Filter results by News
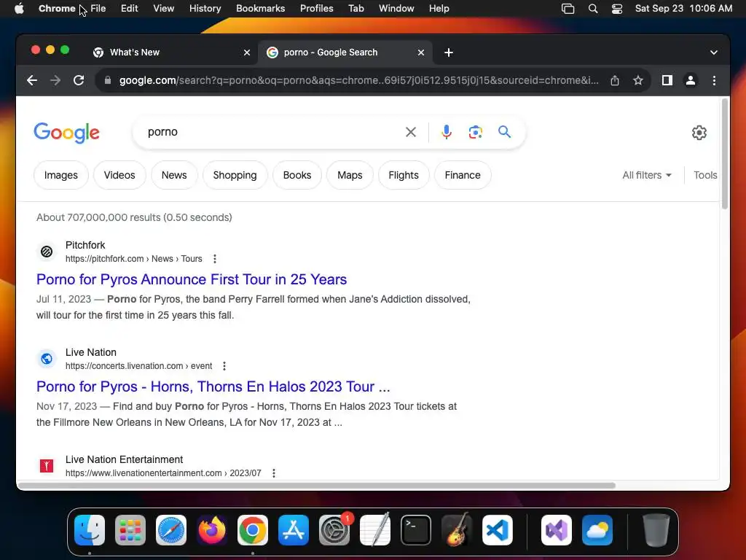The height and width of the screenshot is (560, 746). [x=174, y=175]
